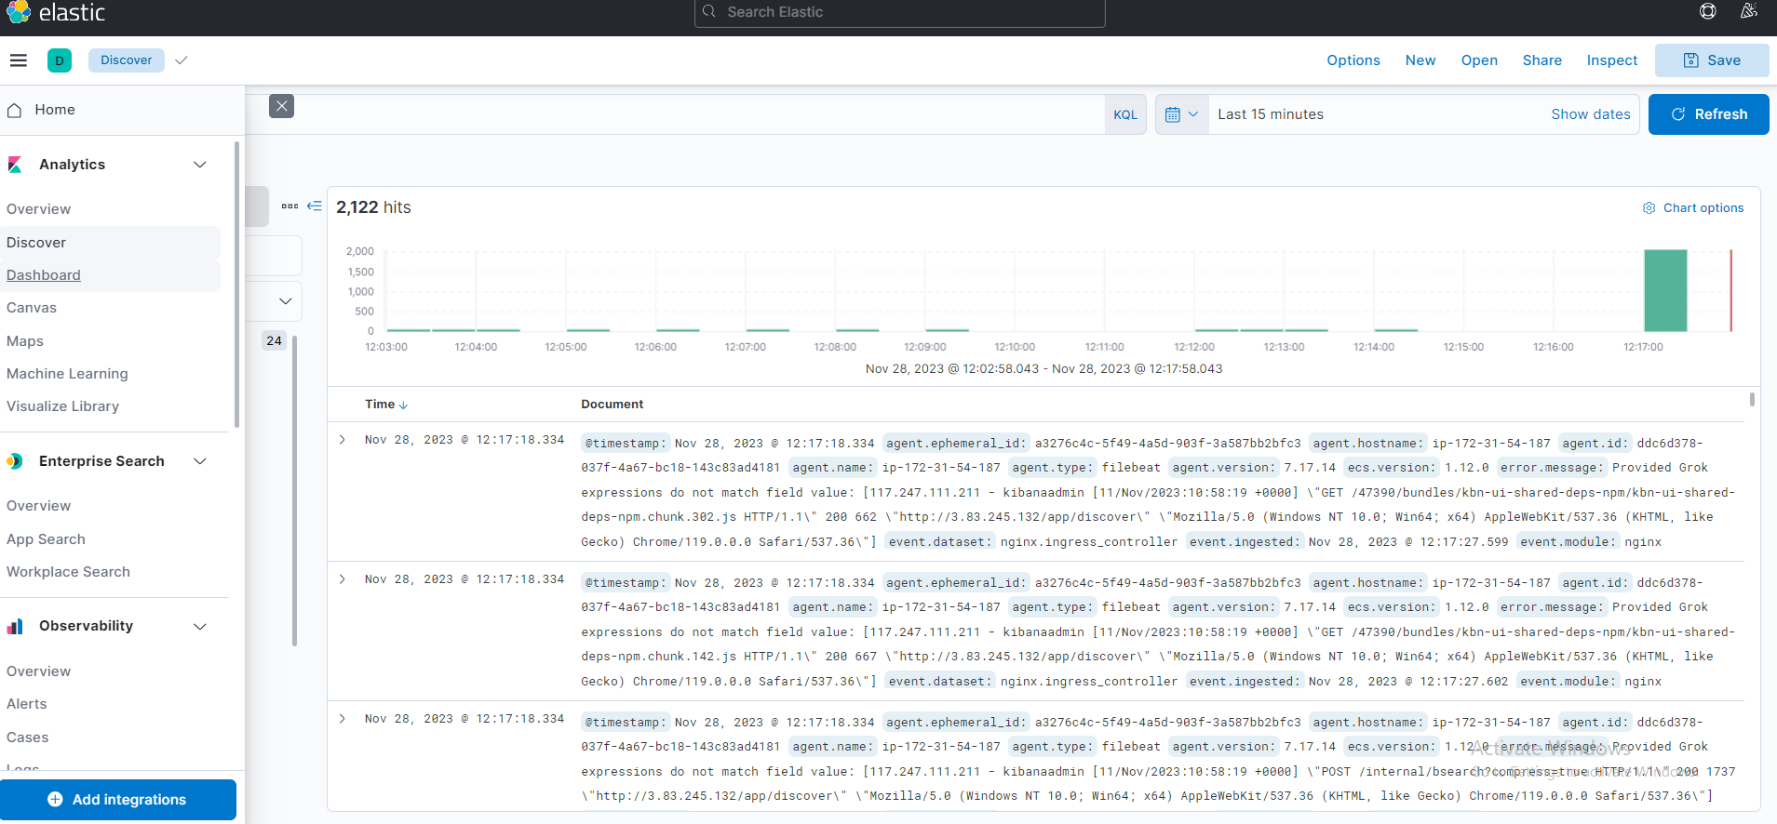This screenshot has height=824, width=1777.
Task: Save the current search
Action: [x=1712, y=60]
